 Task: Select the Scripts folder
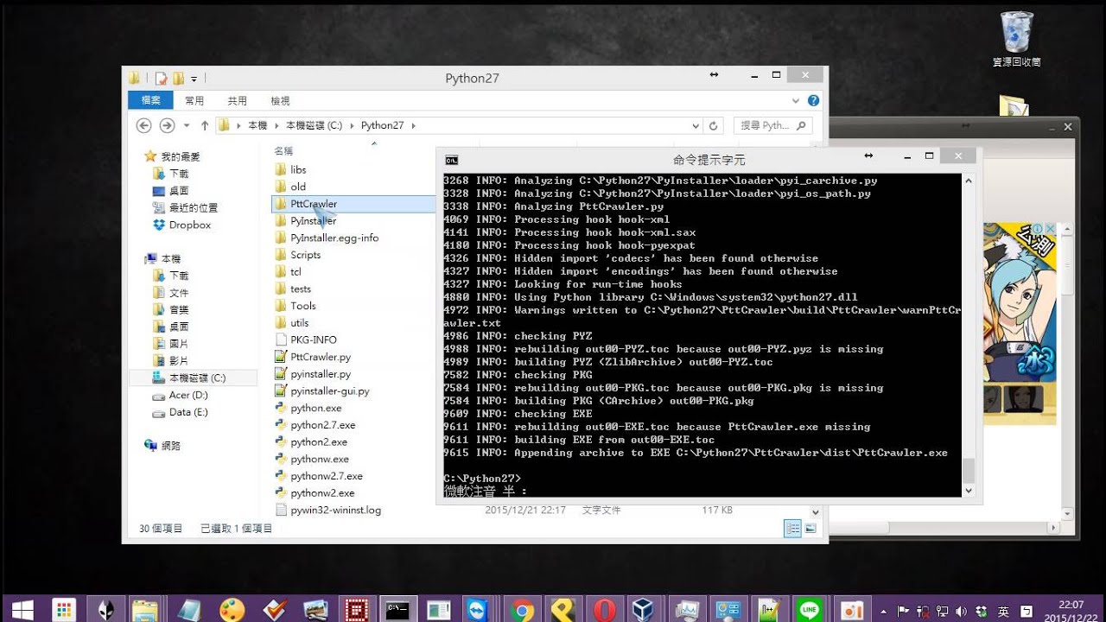(x=298, y=255)
